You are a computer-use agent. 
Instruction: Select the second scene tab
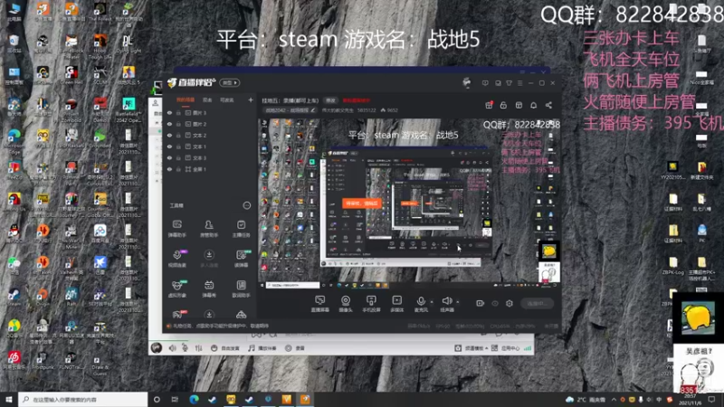click(x=207, y=100)
